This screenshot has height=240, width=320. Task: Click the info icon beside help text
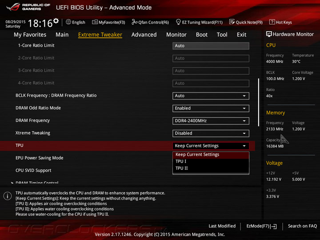click(8, 196)
